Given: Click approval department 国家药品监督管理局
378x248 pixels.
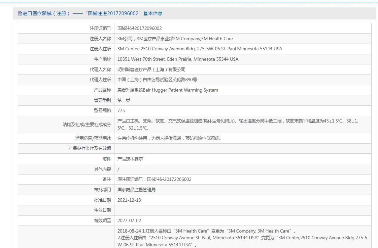Looking at the screenshot, I should click(x=136, y=190).
